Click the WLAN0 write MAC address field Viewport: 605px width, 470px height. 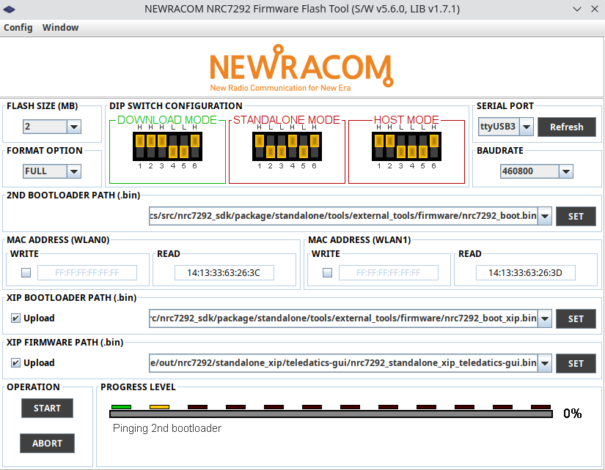tap(87, 273)
